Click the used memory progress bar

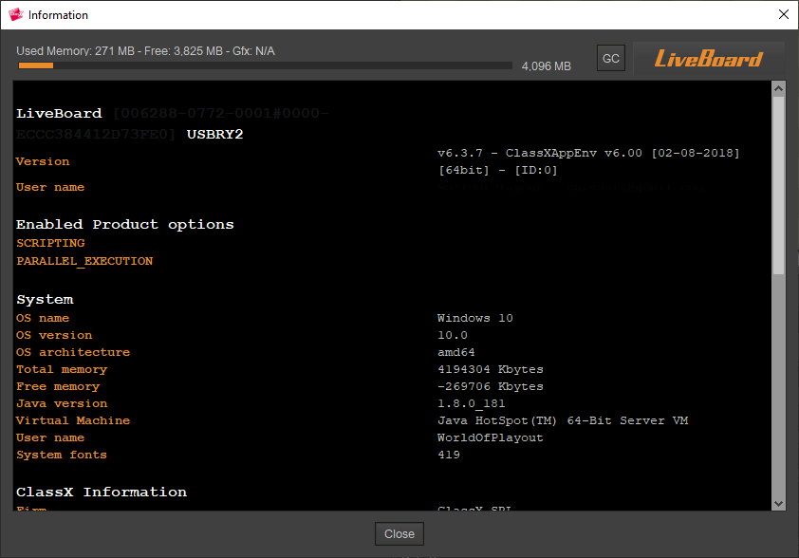pos(266,65)
